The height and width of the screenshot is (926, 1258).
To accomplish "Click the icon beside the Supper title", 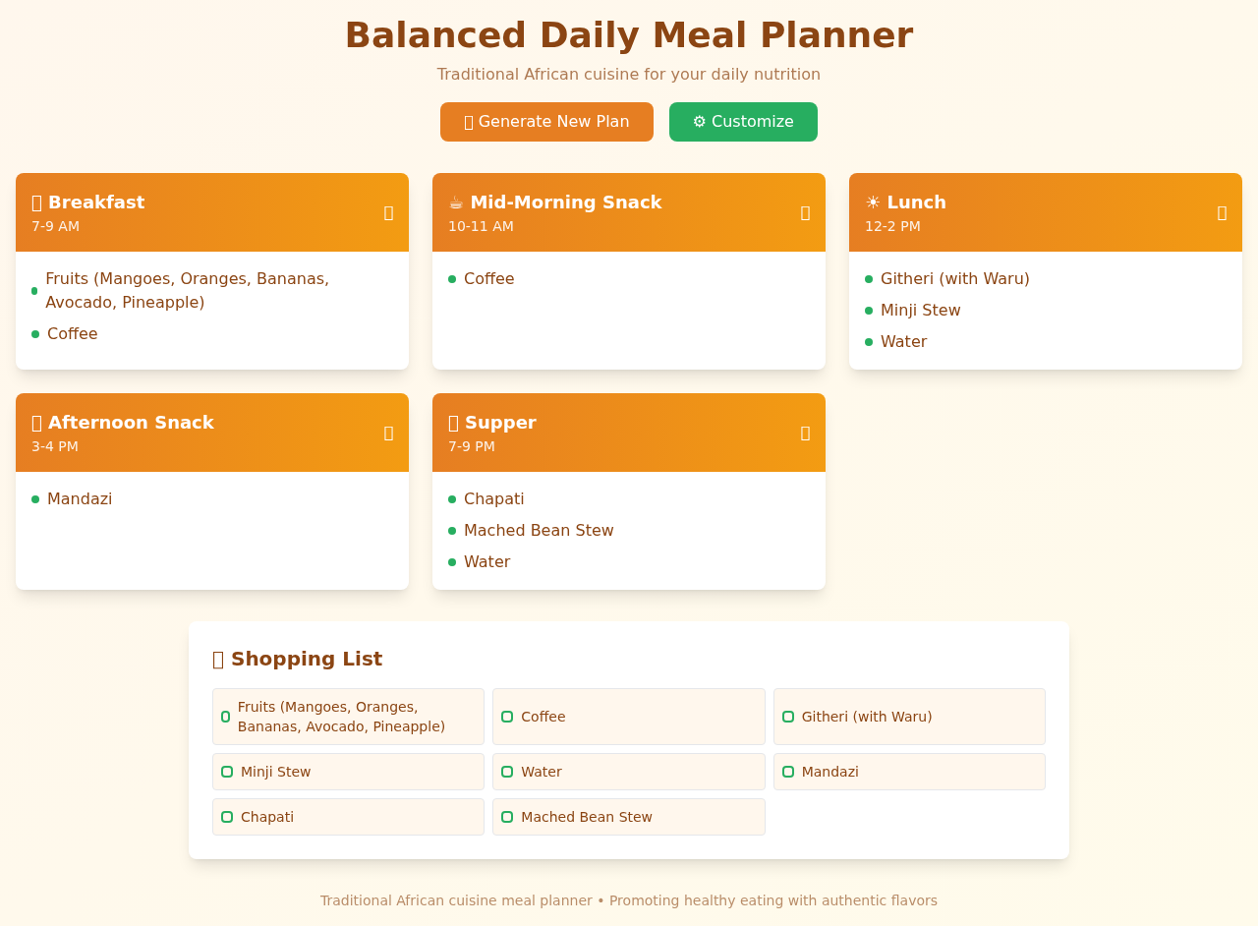I will tap(453, 422).
